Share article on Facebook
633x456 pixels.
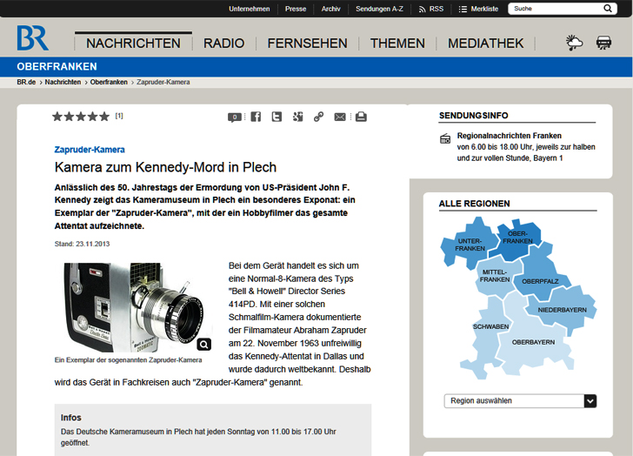256,117
